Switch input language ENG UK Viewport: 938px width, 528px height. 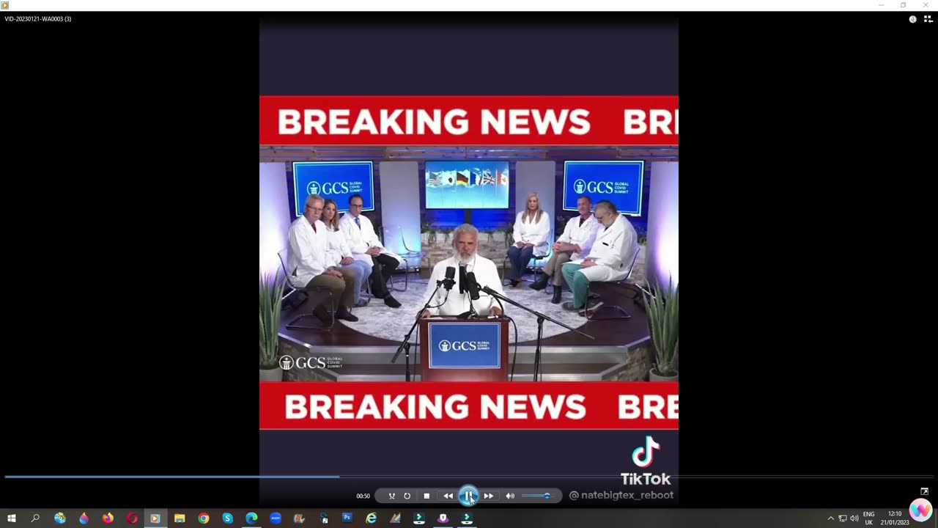click(869, 518)
